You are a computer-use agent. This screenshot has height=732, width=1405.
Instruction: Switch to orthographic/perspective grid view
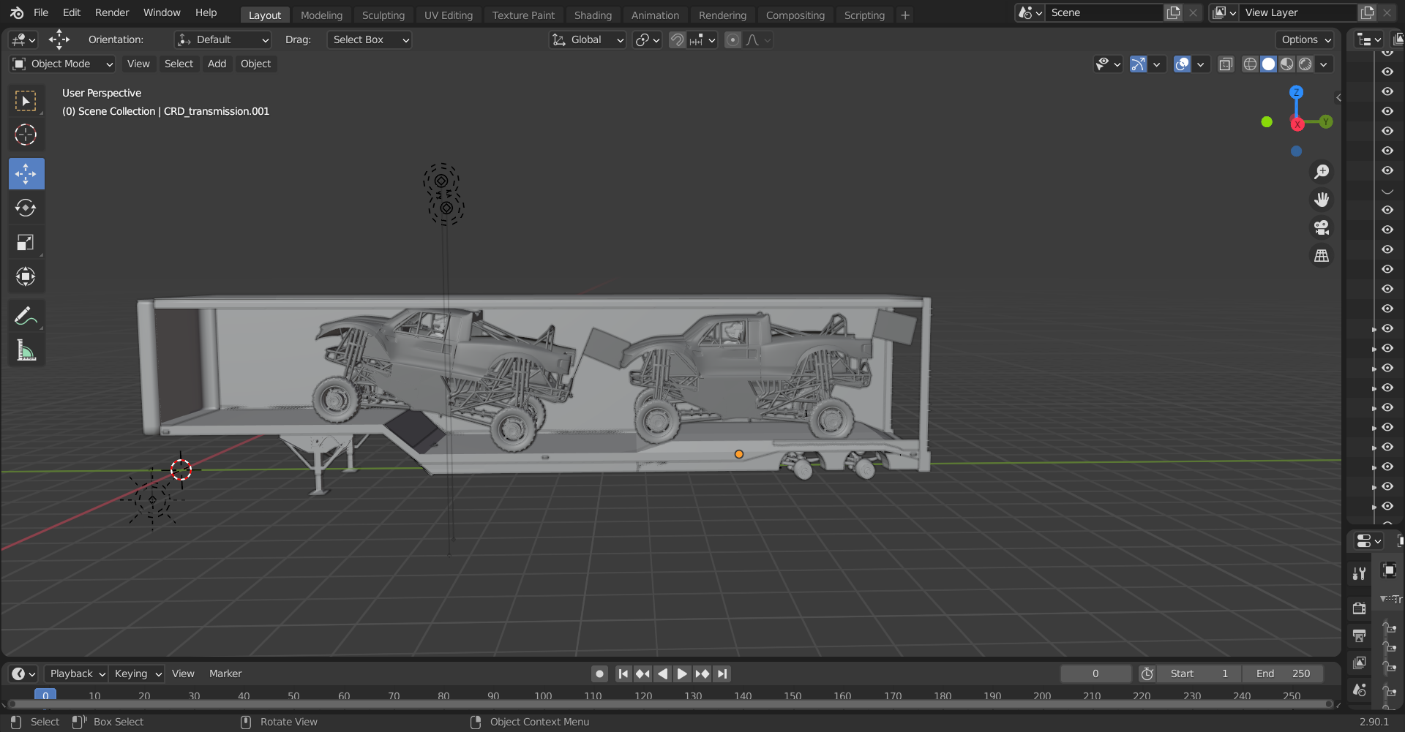coord(1322,256)
